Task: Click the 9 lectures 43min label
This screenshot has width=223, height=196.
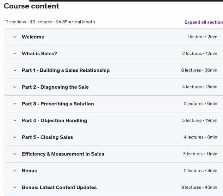Action: point(199,187)
